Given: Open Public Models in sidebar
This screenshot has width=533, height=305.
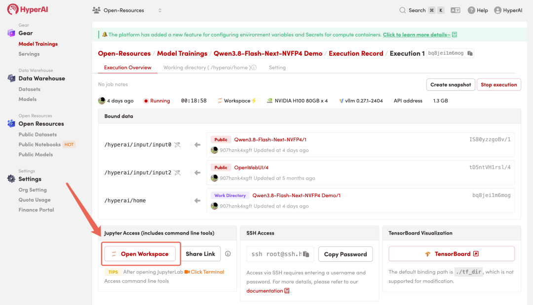Looking at the screenshot, I should (36, 154).
